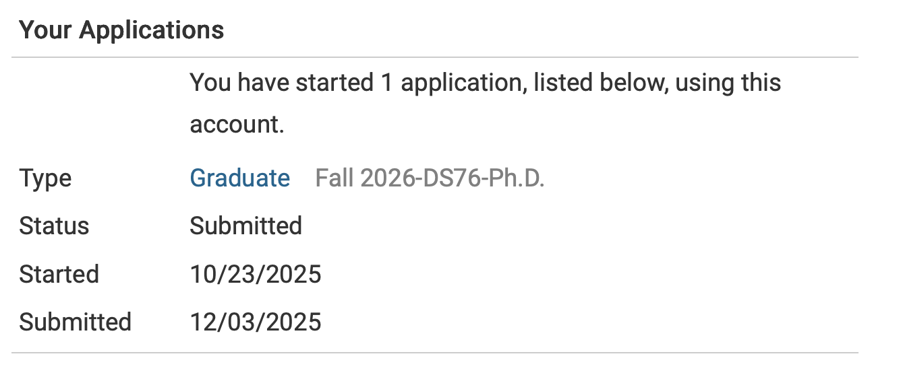Image resolution: width=901 pixels, height=381 pixels.
Task: Click 'Fall' in the term text
Action: [334, 178]
